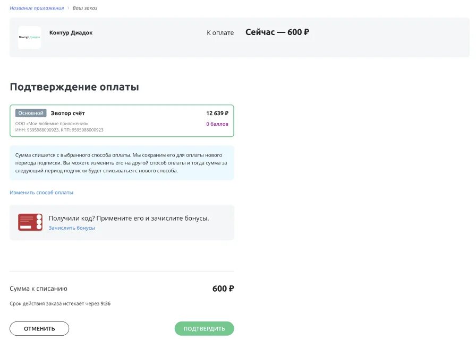Screen dimensions: 476x349
Task: Open the 'Название приложения' breadcrumb link
Action: pos(37,8)
